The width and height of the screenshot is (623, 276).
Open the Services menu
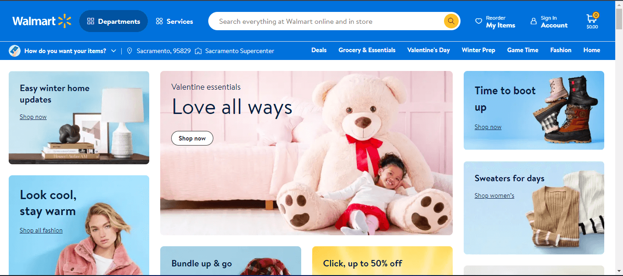pos(174,21)
